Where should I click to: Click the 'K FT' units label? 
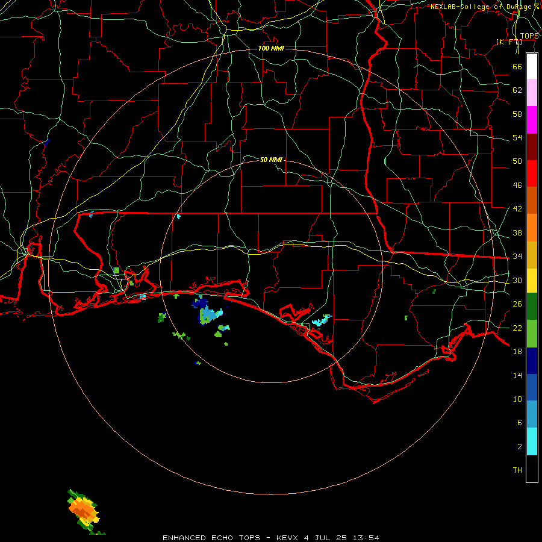509,42
